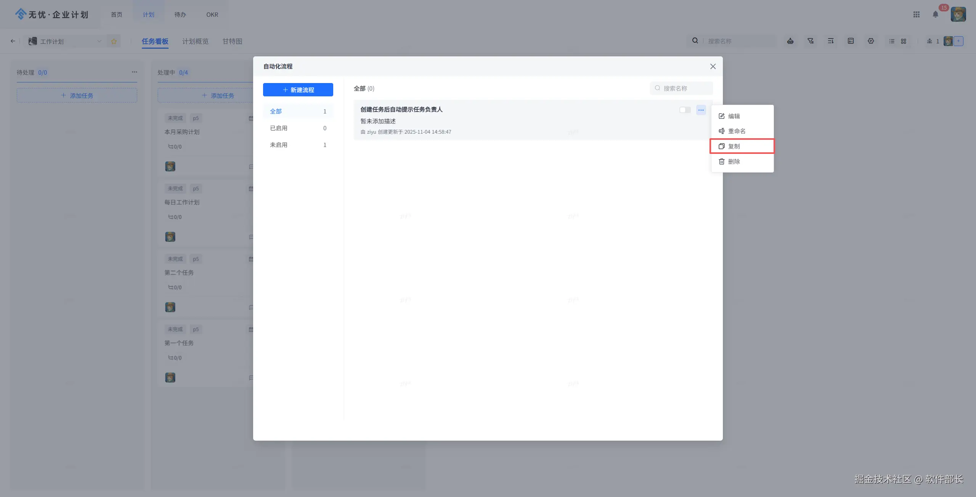Click the notification bell icon
976x497 pixels.
click(935, 14)
